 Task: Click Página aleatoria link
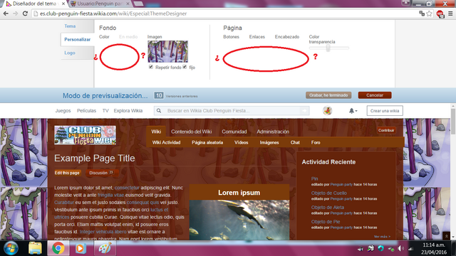(207, 142)
